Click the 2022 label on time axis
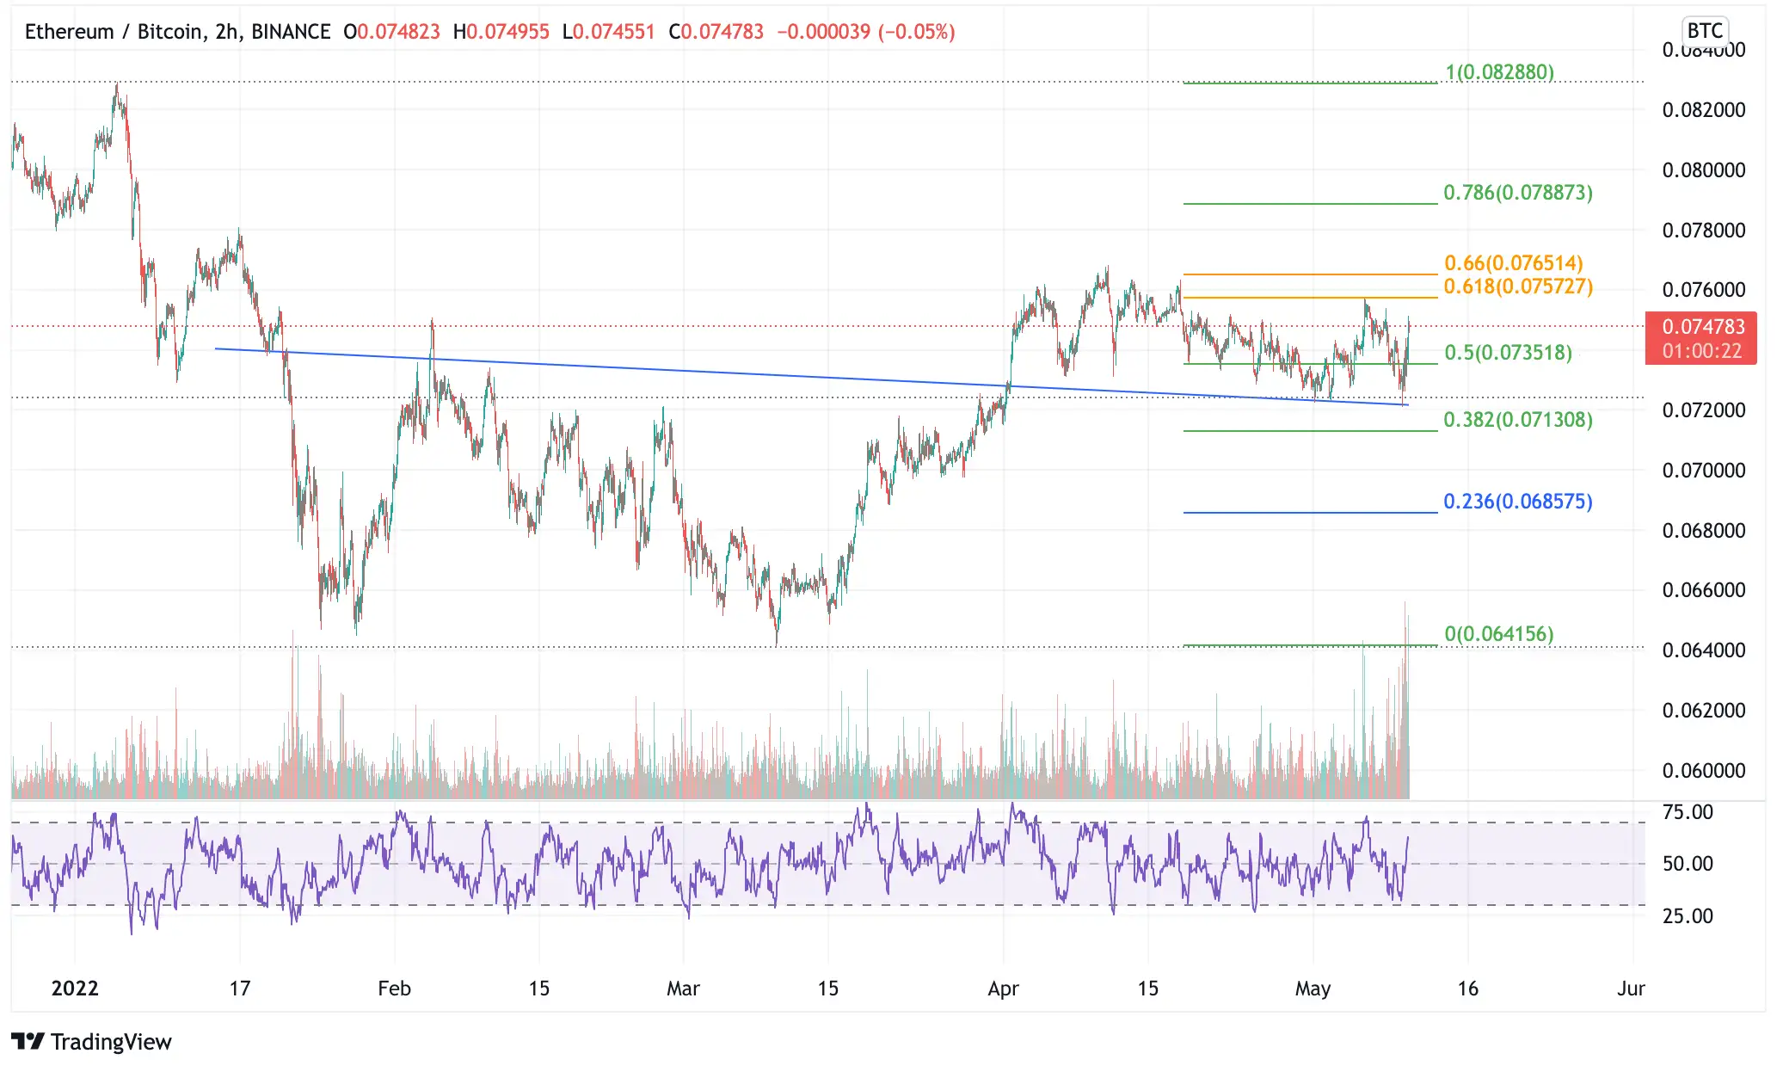 [75, 988]
